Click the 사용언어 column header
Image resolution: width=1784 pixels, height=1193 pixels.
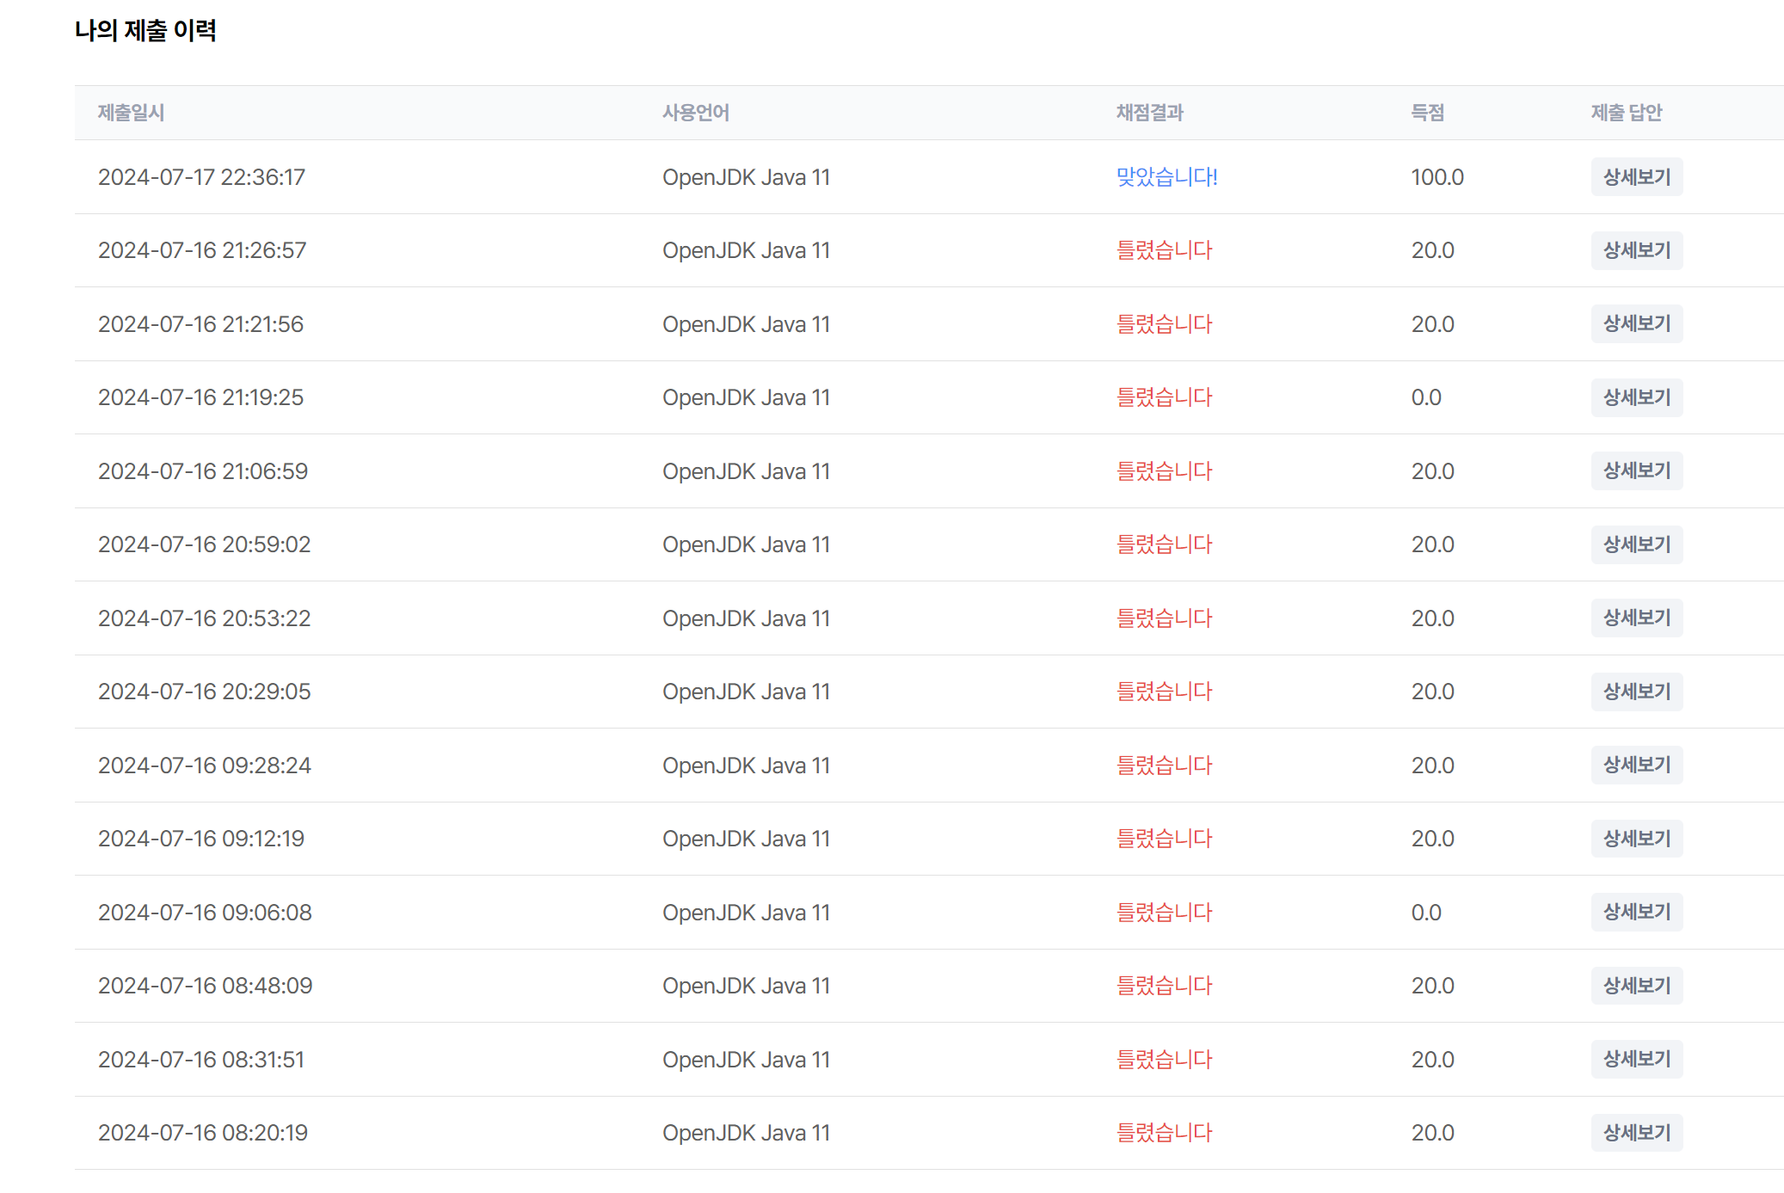(695, 113)
